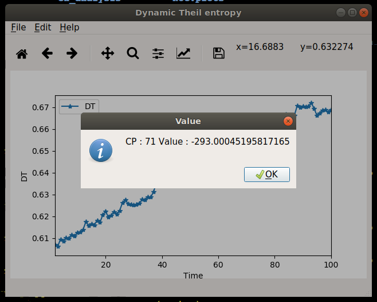This screenshot has height=302, width=377.
Task: Open the File menu
Action: 18,28
